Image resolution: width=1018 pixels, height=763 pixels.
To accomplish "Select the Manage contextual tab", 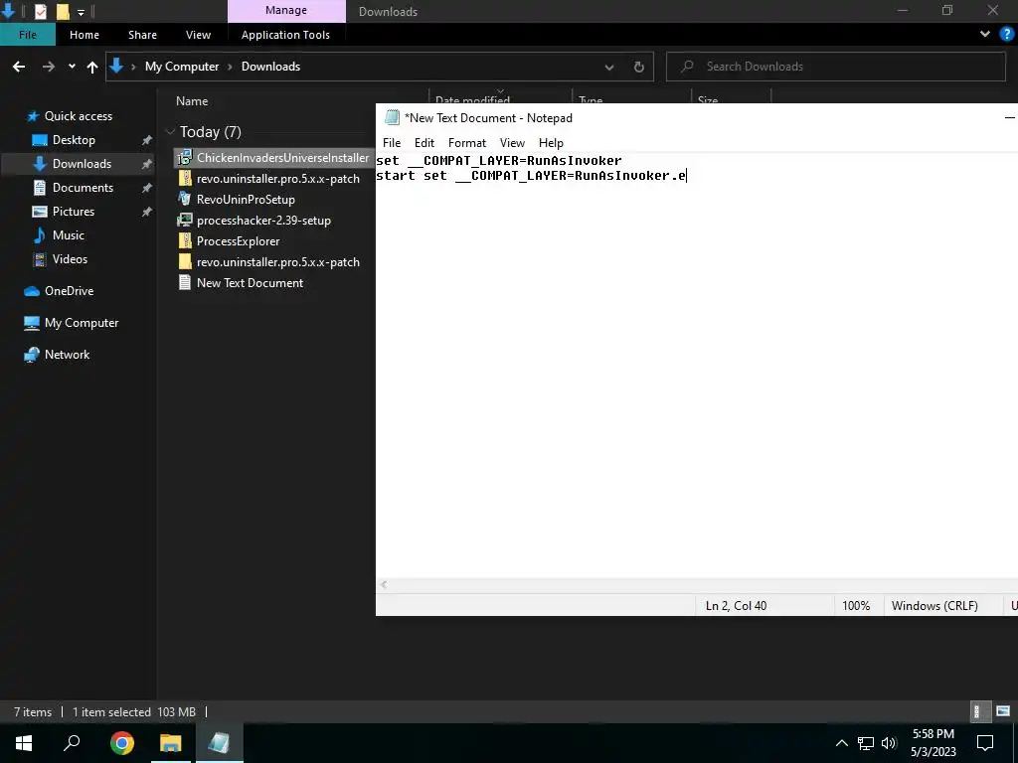I will pos(286,10).
